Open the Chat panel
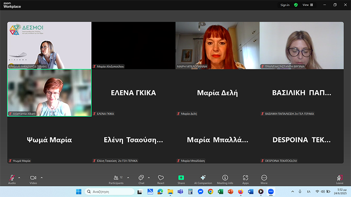Image resolution: width=351 pixels, height=197 pixels. pos(141,178)
